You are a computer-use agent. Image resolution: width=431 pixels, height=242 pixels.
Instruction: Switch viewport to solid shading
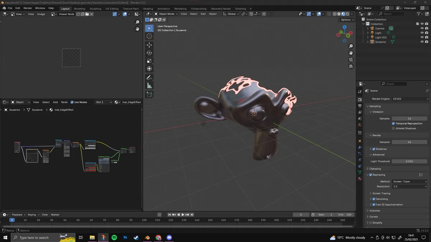pyautogui.click(x=339, y=14)
